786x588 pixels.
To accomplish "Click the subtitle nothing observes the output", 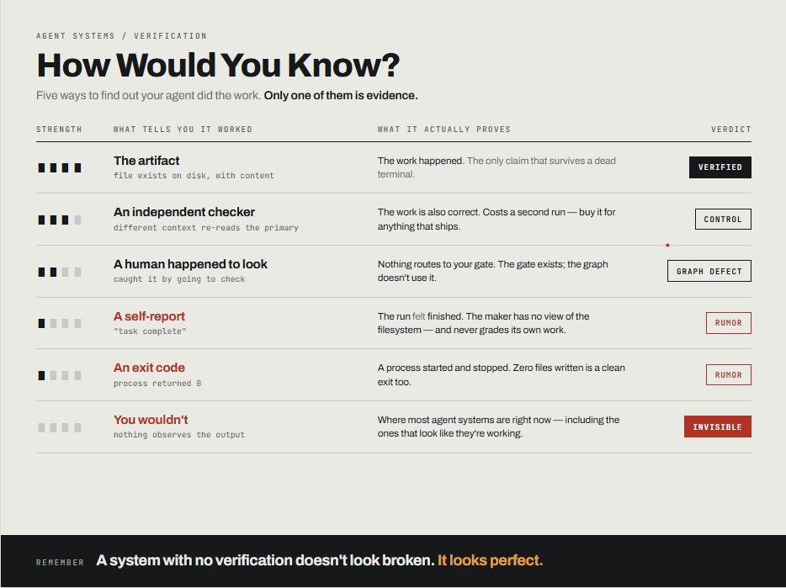I will tap(179, 435).
